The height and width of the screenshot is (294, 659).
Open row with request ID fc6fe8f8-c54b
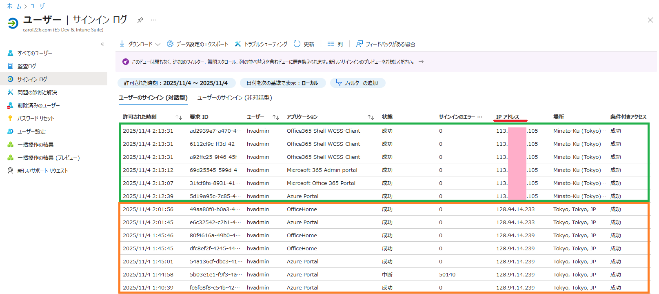pos(384,287)
